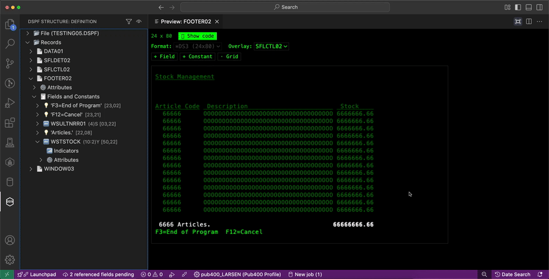
Task: Expand the SFLCTL02 record
Action: point(31,69)
